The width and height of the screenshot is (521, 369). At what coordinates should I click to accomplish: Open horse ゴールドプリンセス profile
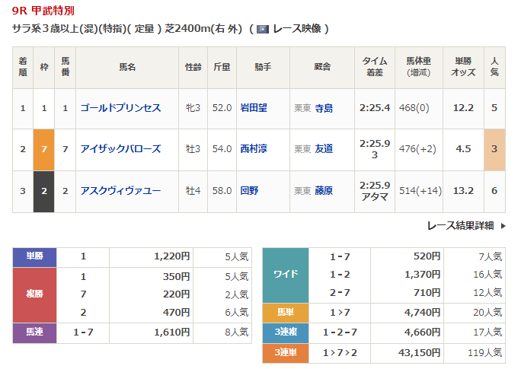(x=120, y=108)
